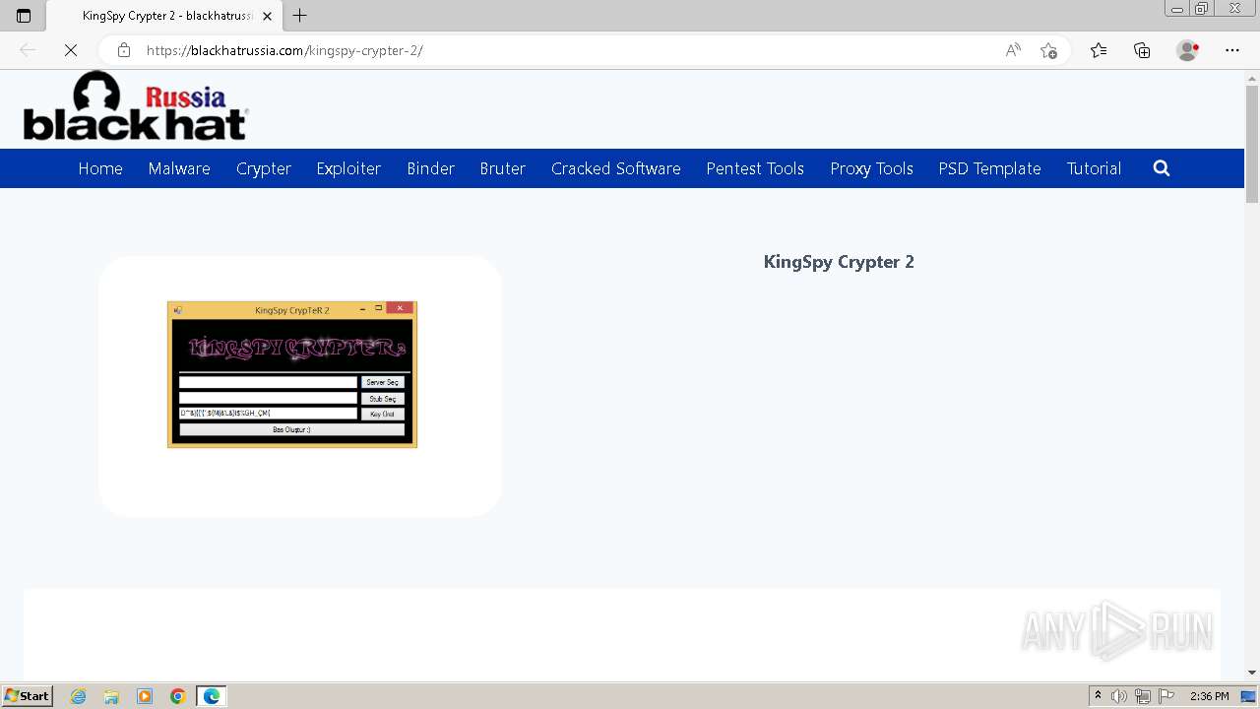Open the Tutorial menu item
Screen dimensions: 1260x709
[x=1094, y=168]
